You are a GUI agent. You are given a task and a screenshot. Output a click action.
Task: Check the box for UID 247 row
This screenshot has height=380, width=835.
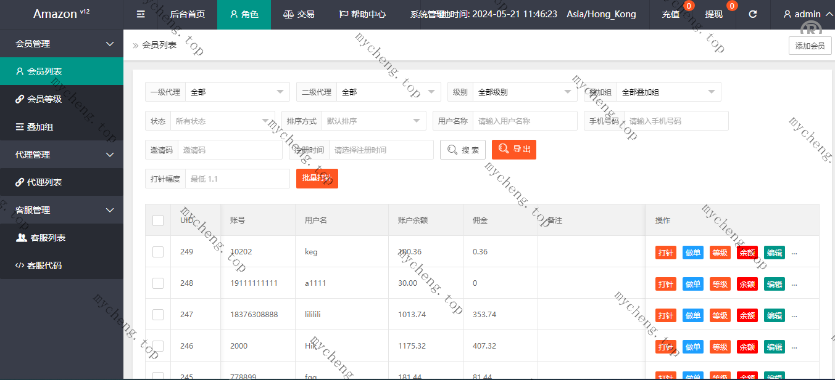tap(158, 315)
